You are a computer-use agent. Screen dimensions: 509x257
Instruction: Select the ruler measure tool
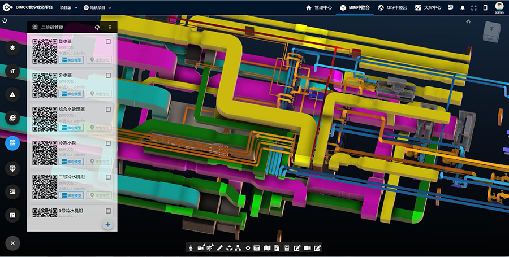[x=220, y=248]
